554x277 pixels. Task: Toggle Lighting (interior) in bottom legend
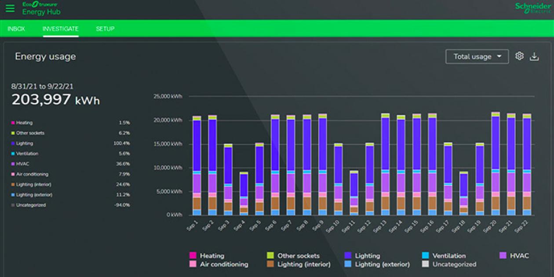299,264
